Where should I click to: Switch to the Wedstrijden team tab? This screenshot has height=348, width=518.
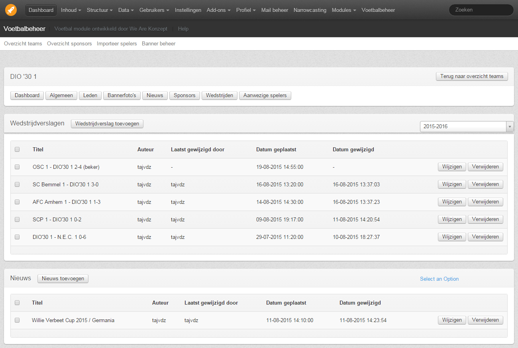click(220, 96)
